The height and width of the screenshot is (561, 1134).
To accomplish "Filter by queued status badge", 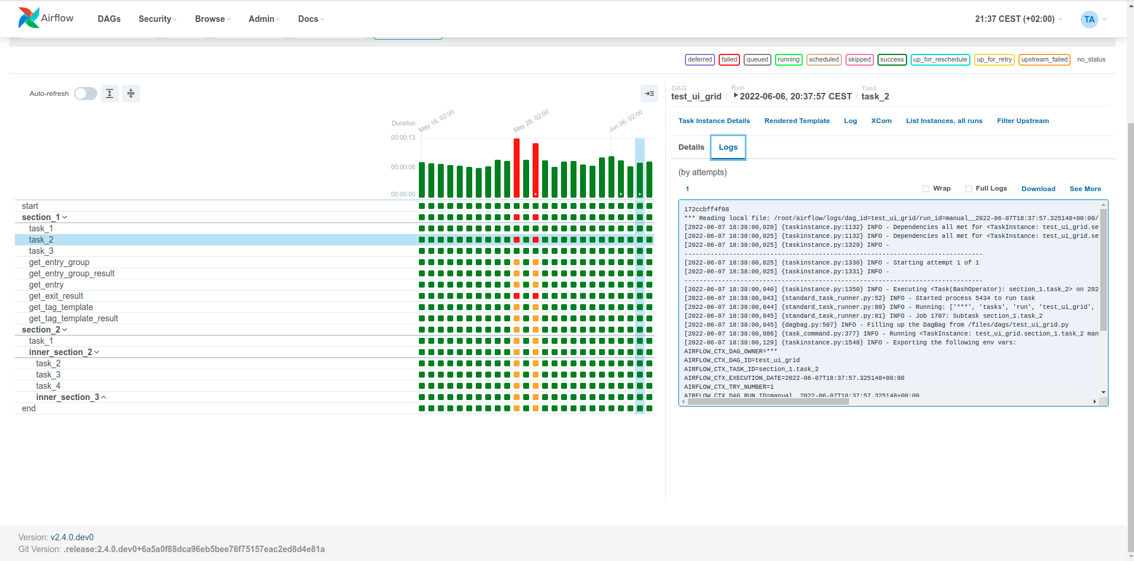I will [x=757, y=60].
